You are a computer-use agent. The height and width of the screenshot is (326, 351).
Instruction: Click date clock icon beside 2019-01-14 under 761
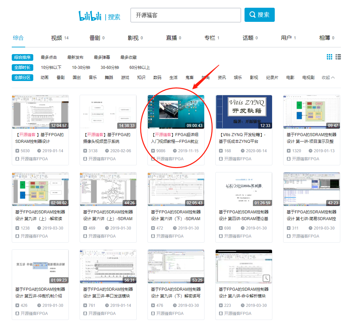click(x=107, y=305)
